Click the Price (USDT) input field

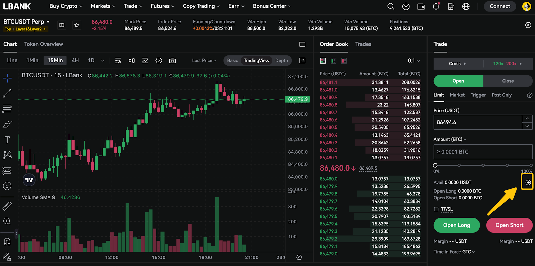[x=478, y=122]
